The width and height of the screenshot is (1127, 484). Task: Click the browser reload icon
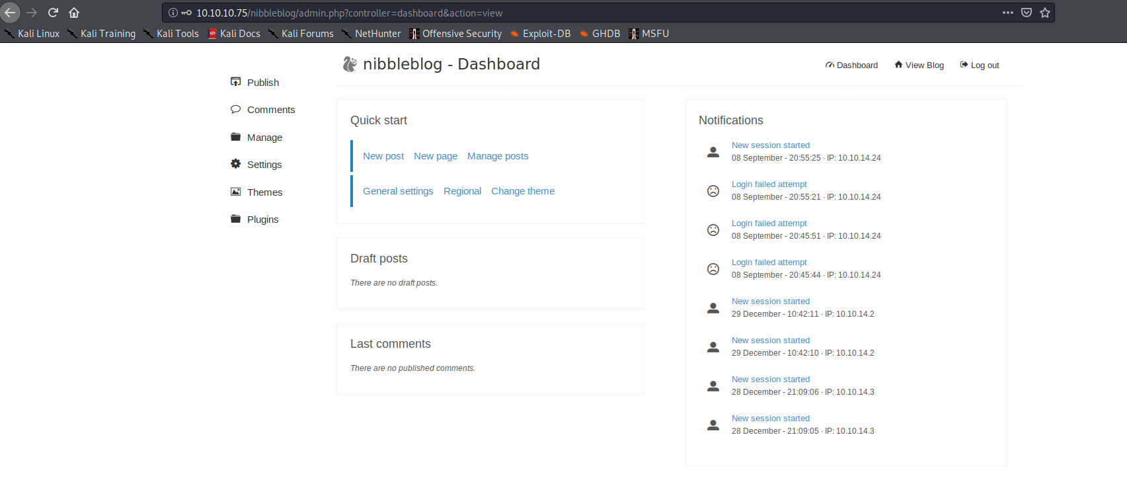tap(53, 13)
